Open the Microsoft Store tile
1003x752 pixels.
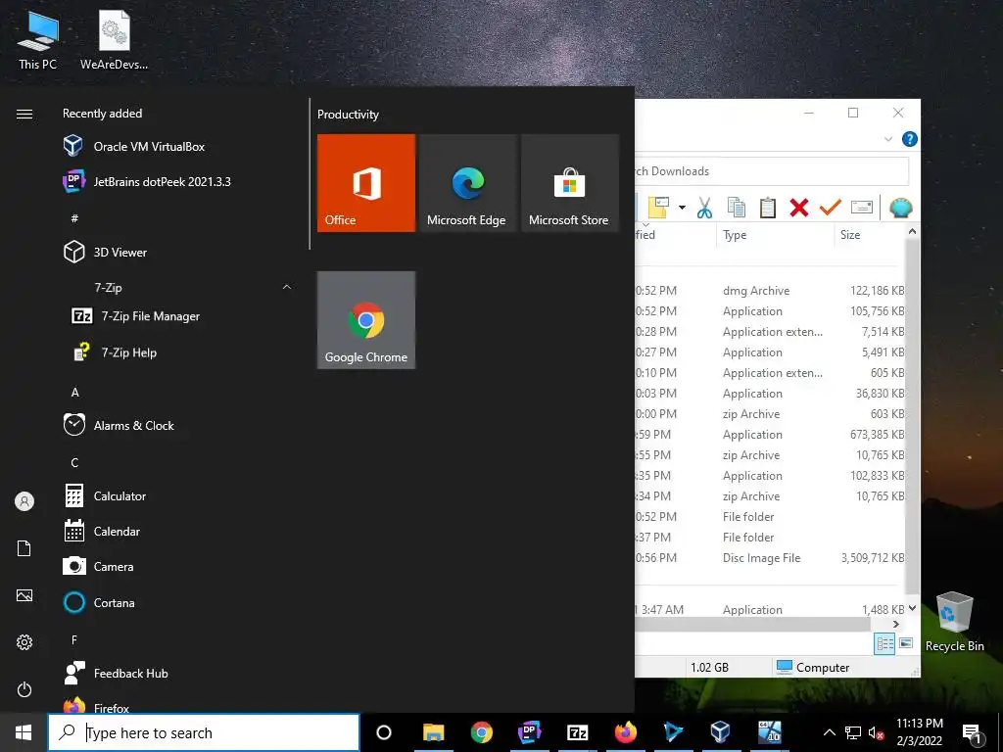570,183
